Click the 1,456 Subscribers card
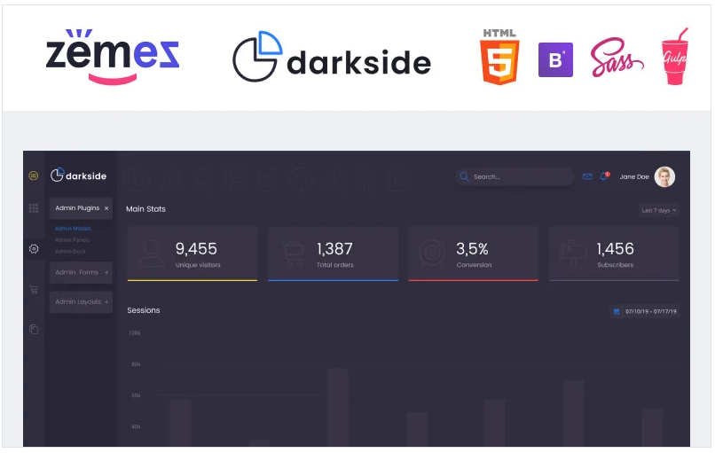Viewport: 715px width, 453px height. tap(614, 254)
